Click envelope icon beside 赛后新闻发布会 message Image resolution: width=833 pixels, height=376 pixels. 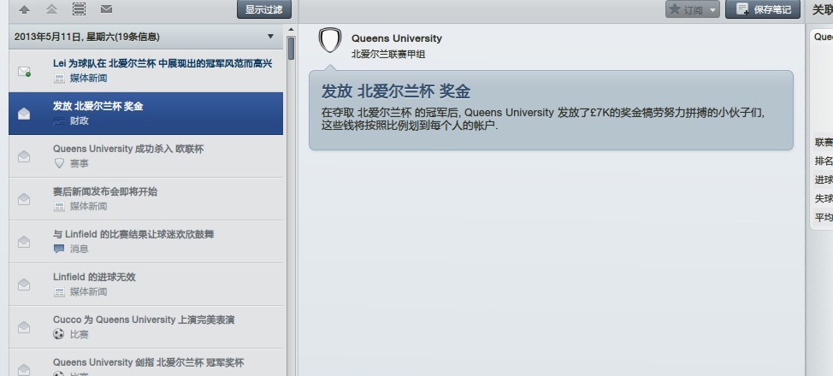point(24,198)
